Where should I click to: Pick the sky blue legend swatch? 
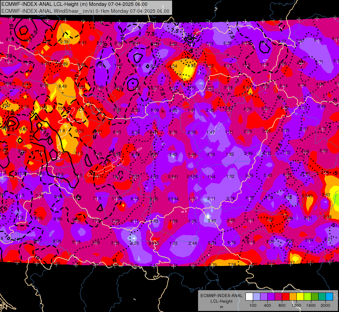pyautogui.click(x=329, y=297)
